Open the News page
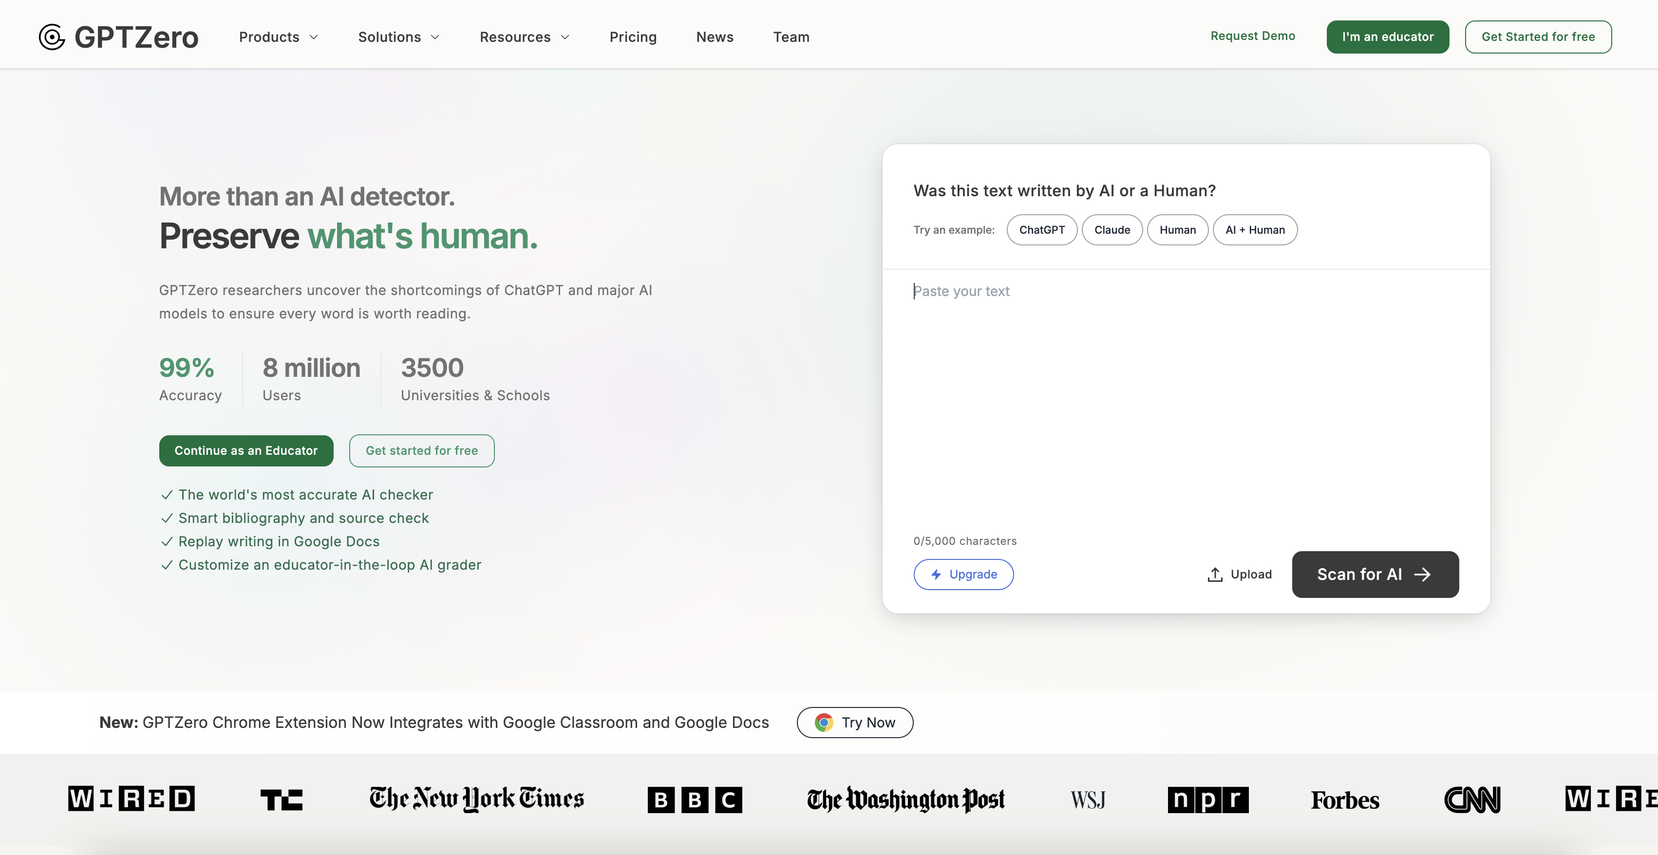Viewport: 1658px width, 855px height. pyautogui.click(x=715, y=37)
